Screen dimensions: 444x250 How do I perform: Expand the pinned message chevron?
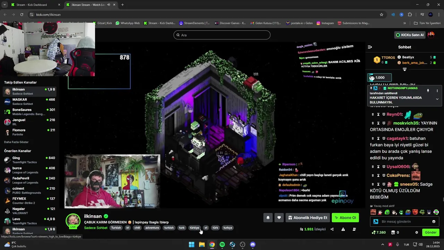coord(437,99)
